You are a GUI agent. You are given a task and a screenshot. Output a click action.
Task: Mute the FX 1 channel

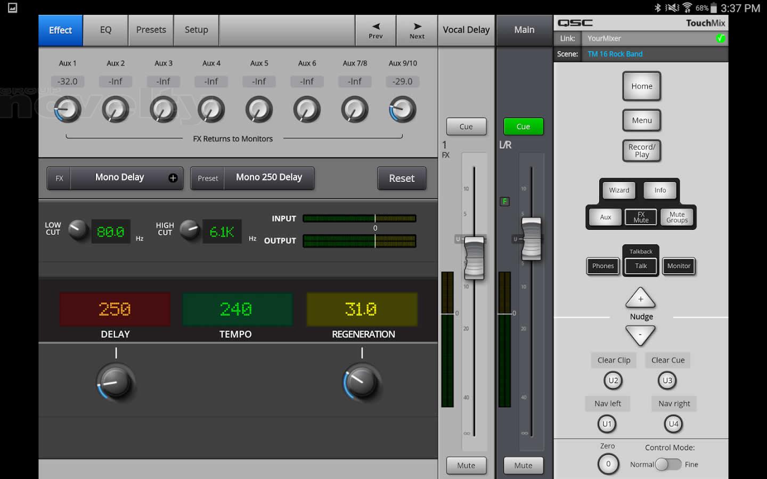point(466,465)
